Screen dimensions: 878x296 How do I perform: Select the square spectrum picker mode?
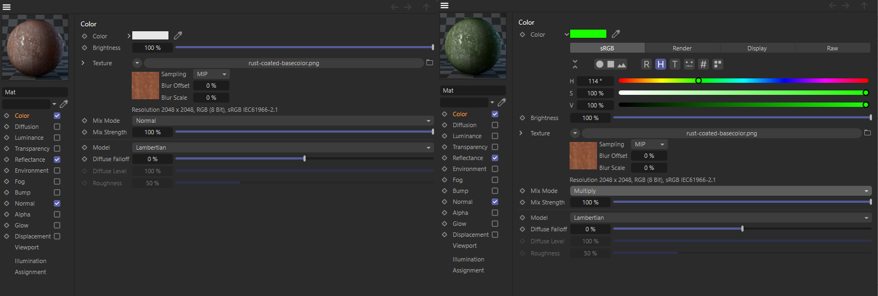coord(611,64)
